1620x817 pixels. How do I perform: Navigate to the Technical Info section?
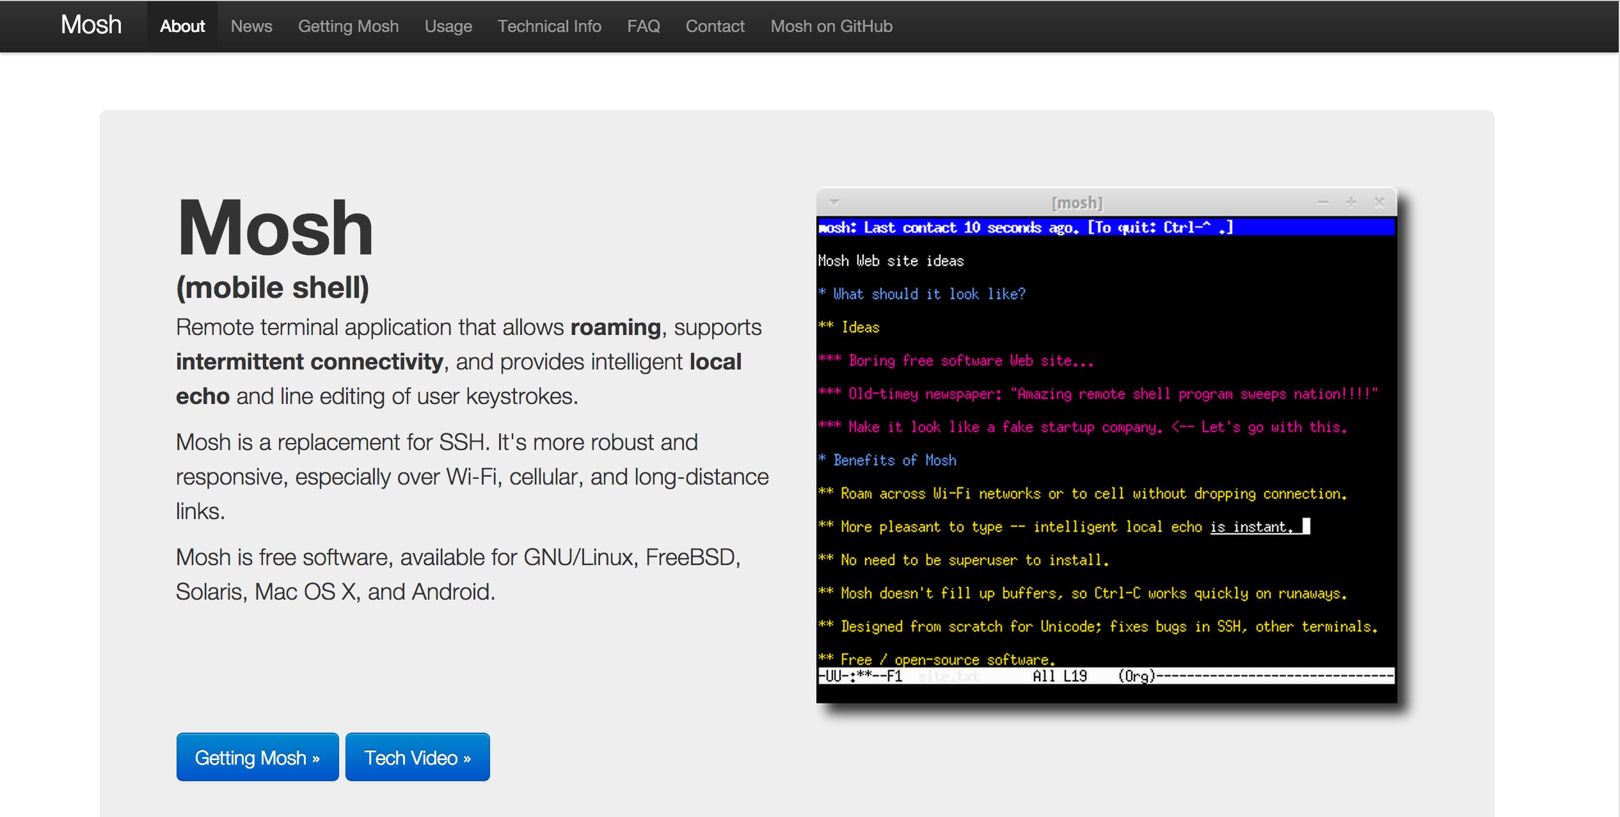point(549,26)
